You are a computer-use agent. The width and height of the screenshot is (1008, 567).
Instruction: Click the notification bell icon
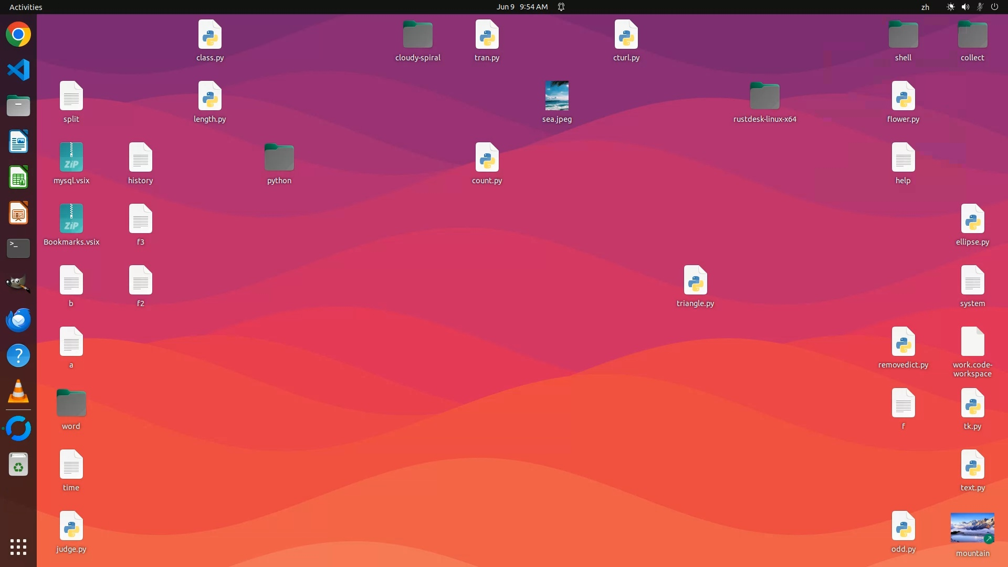[561, 7]
